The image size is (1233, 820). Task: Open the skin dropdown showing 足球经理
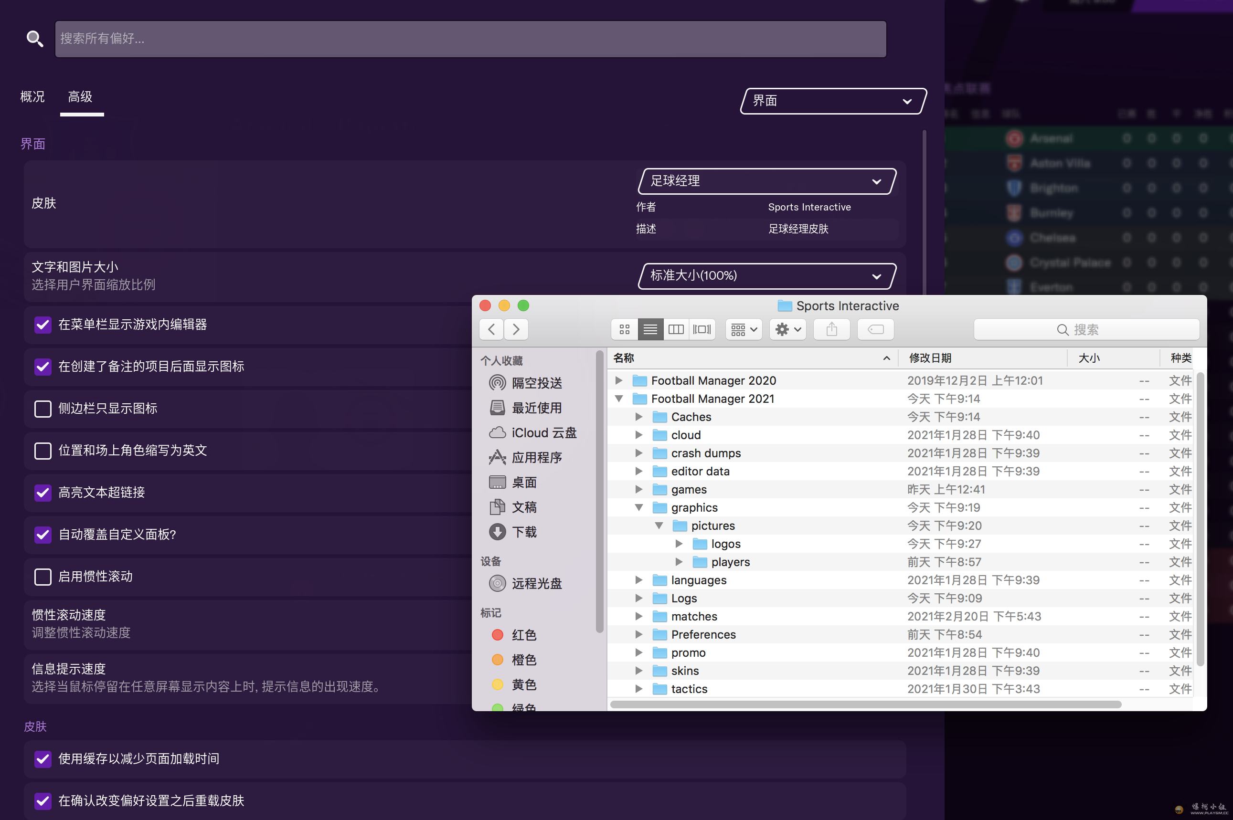coord(767,181)
